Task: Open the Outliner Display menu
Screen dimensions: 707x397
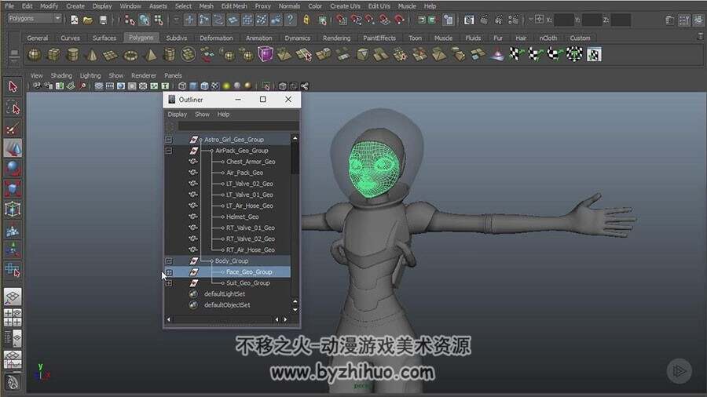Action: coord(178,115)
